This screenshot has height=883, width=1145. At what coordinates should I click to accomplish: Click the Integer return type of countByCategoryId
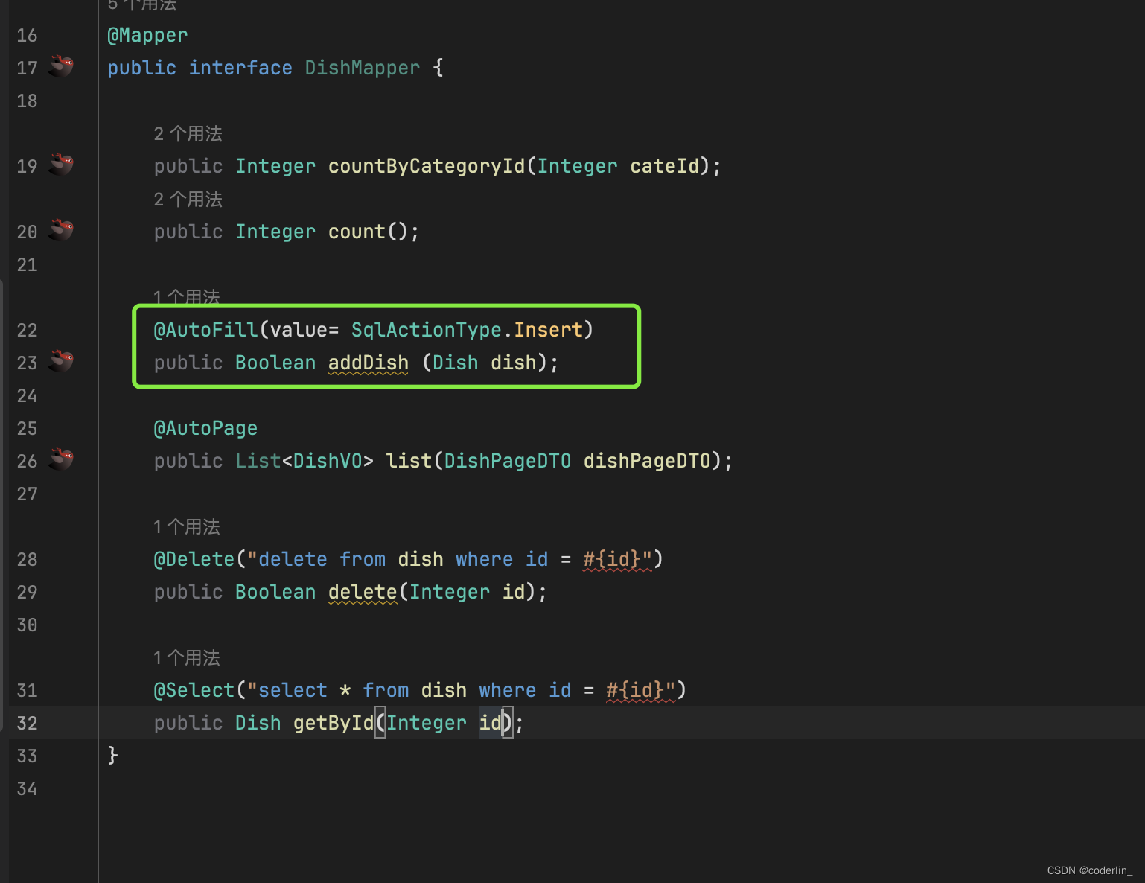[275, 166]
